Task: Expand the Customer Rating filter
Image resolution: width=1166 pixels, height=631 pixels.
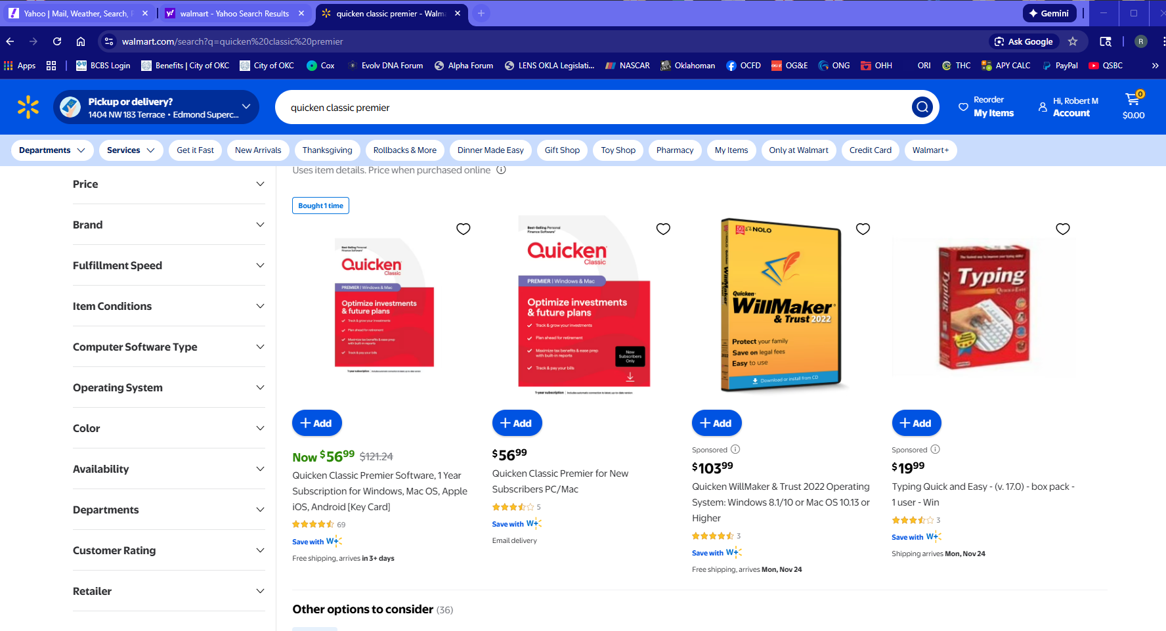Action: coord(169,550)
